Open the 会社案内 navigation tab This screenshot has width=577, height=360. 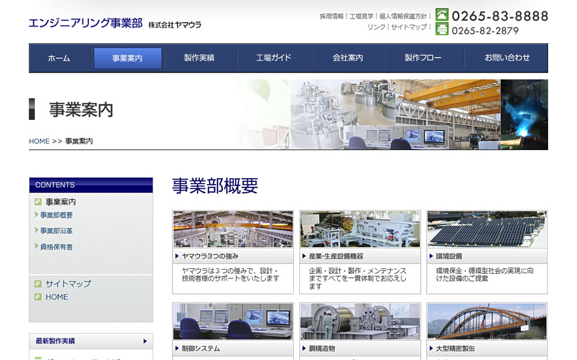pos(348,58)
